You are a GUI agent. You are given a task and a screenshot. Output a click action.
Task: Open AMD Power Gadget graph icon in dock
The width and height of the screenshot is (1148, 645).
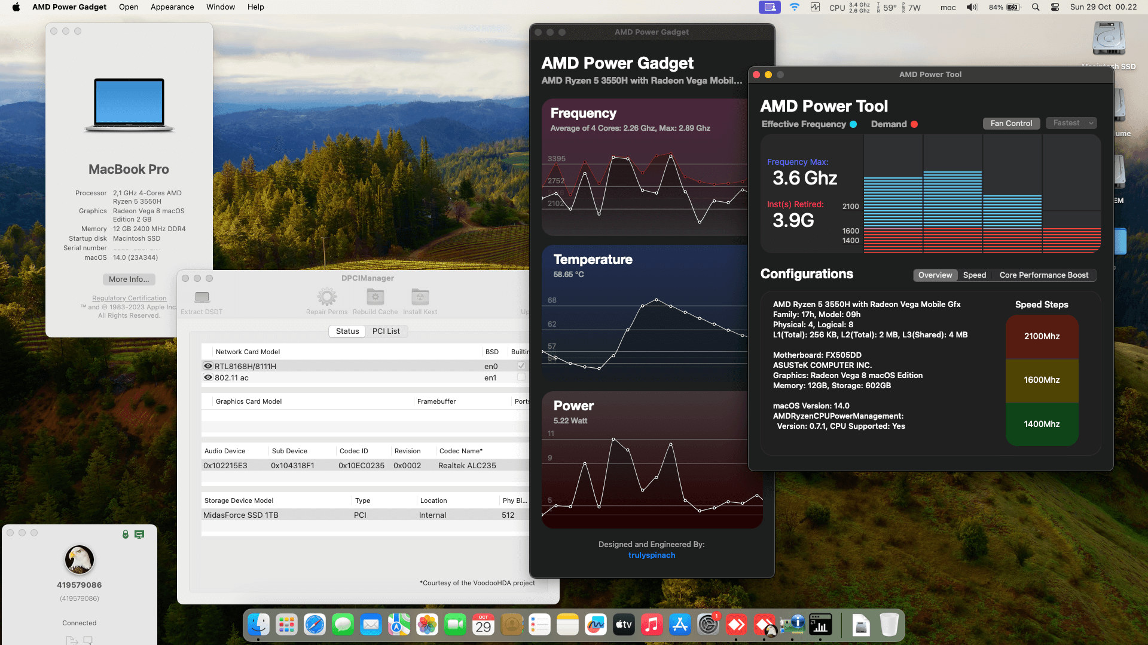click(x=820, y=625)
